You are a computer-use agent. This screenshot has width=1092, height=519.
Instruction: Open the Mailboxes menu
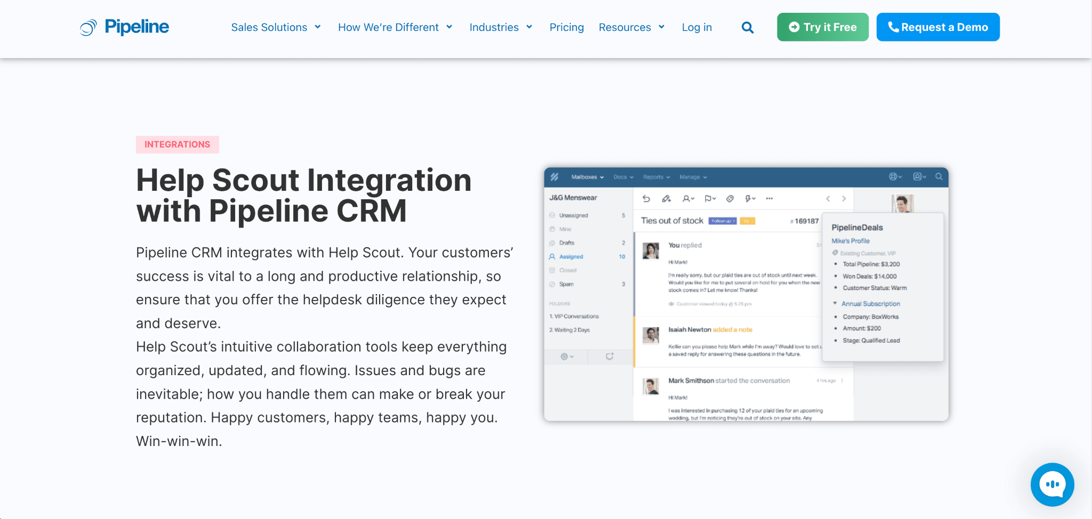pyautogui.click(x=584, y=177)
